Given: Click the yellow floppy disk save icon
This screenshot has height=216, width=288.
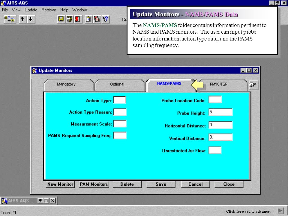Looking at the screenshot, I should [61, 19].
